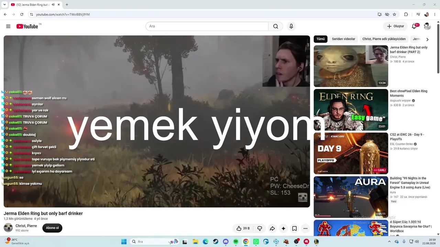Image resolution: width=440 pixels, height=247 pixels.
Task: Click the Chrome address bar URL
Action: pyautogui.click(x=63, y=14)
